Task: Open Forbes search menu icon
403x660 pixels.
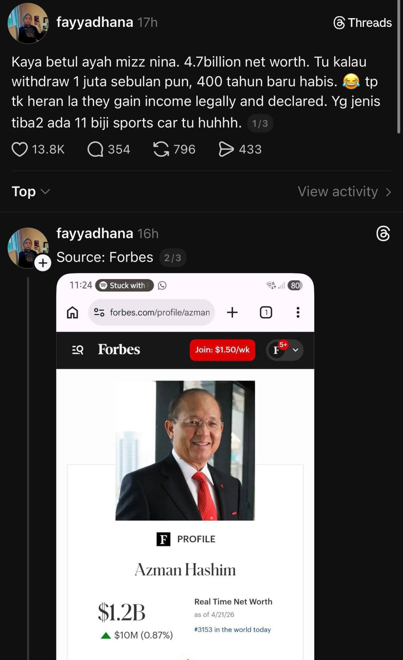Action: (78, 350)
